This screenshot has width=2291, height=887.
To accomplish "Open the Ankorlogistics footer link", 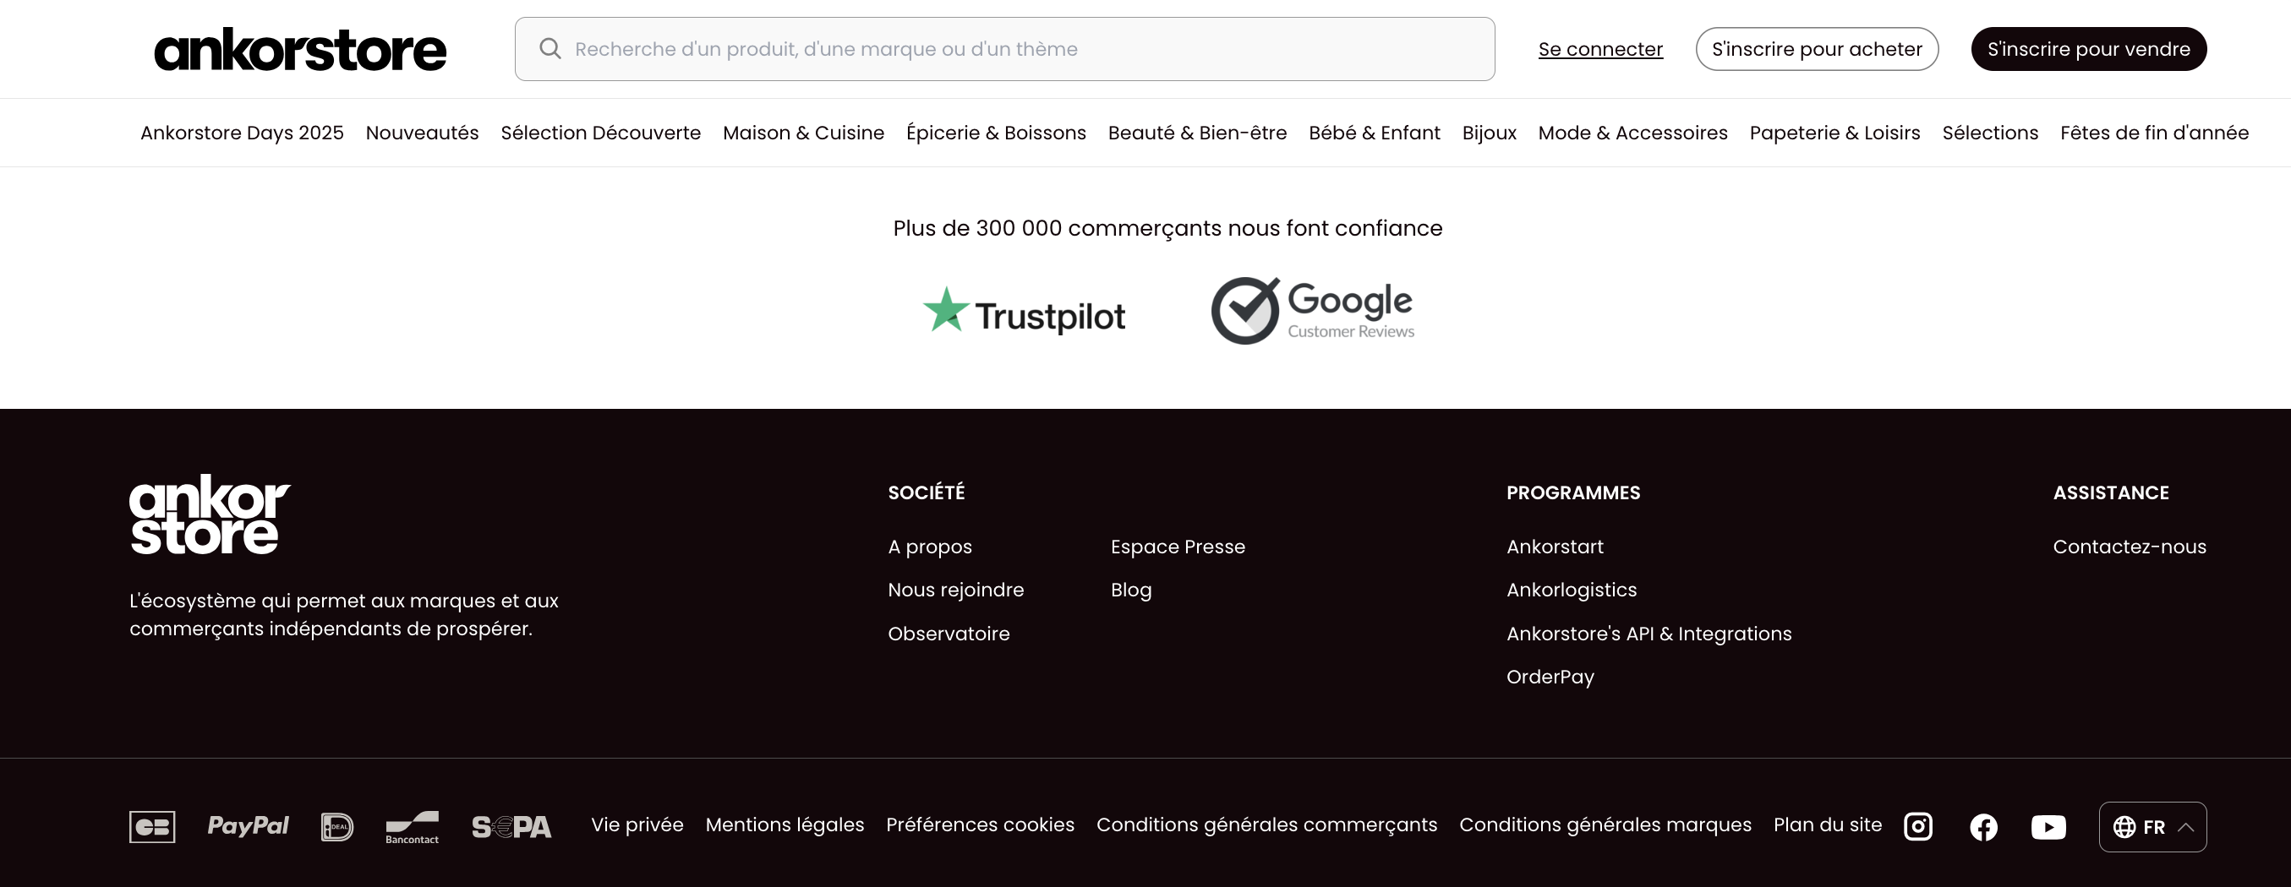I will [x=1572, y=590].
